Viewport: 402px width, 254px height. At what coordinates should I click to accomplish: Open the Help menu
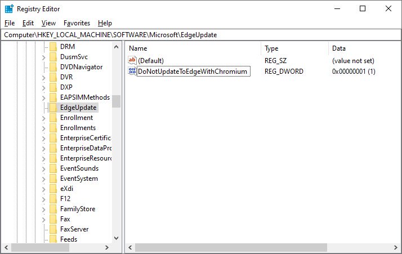(x=105, y=23)
